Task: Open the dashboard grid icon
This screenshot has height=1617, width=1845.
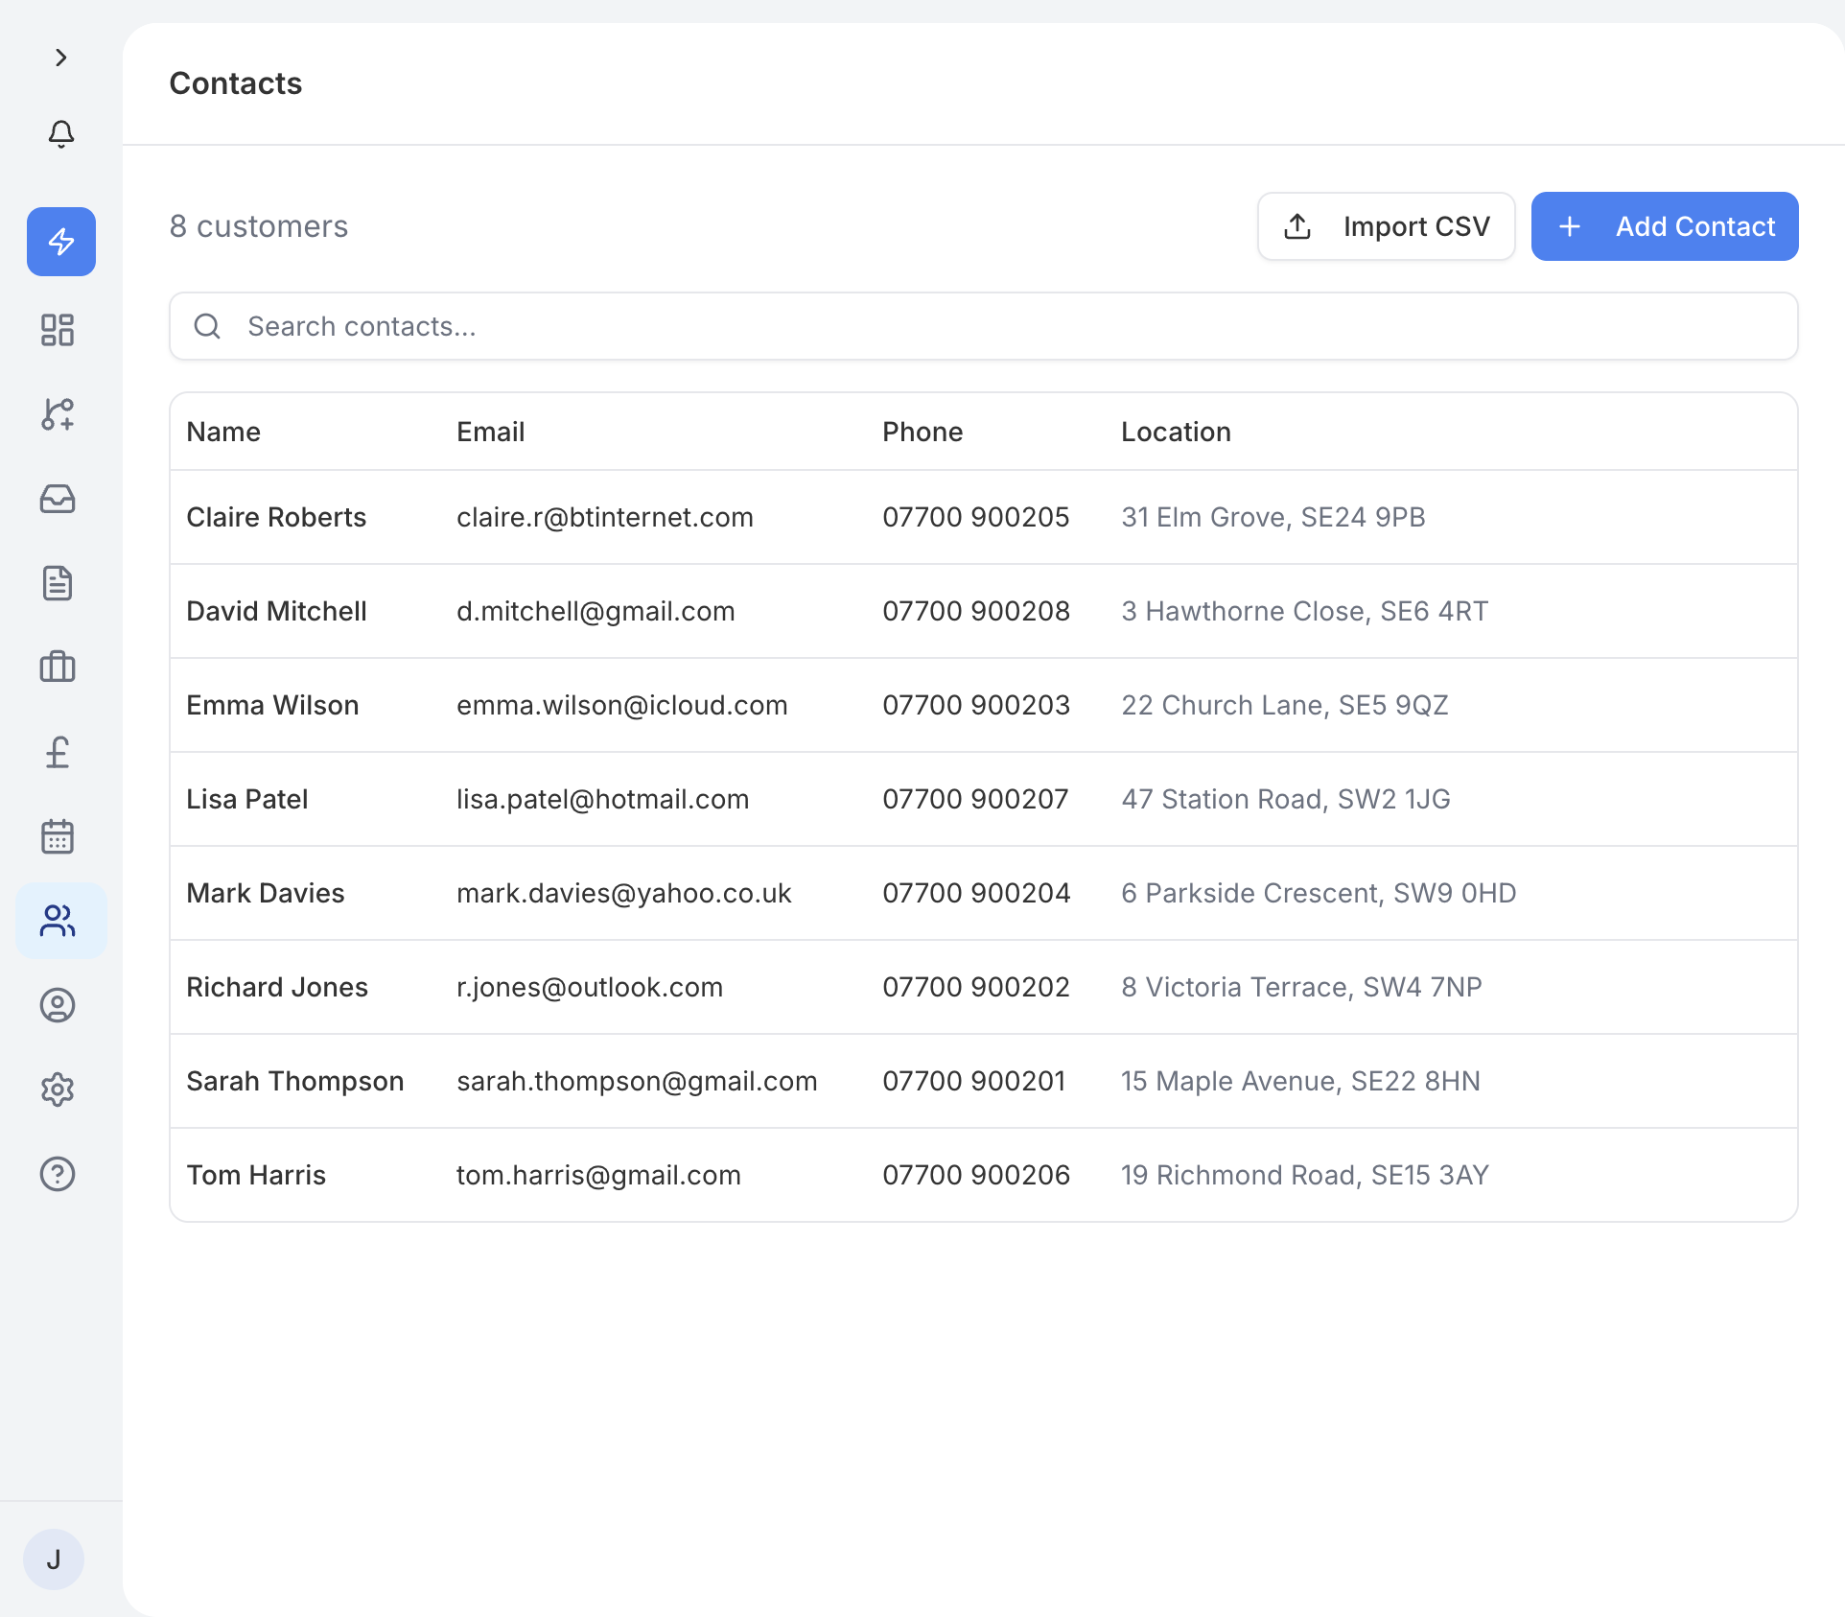Action: pyautogui.click(x=58, y=330)
